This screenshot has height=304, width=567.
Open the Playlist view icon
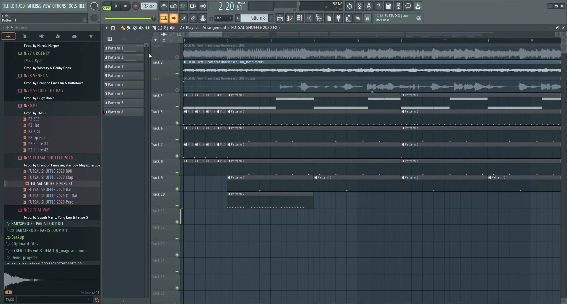280,18
